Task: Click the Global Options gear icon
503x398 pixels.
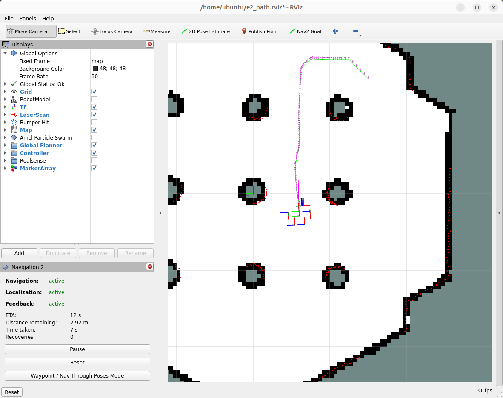Action: pos(14,53)
